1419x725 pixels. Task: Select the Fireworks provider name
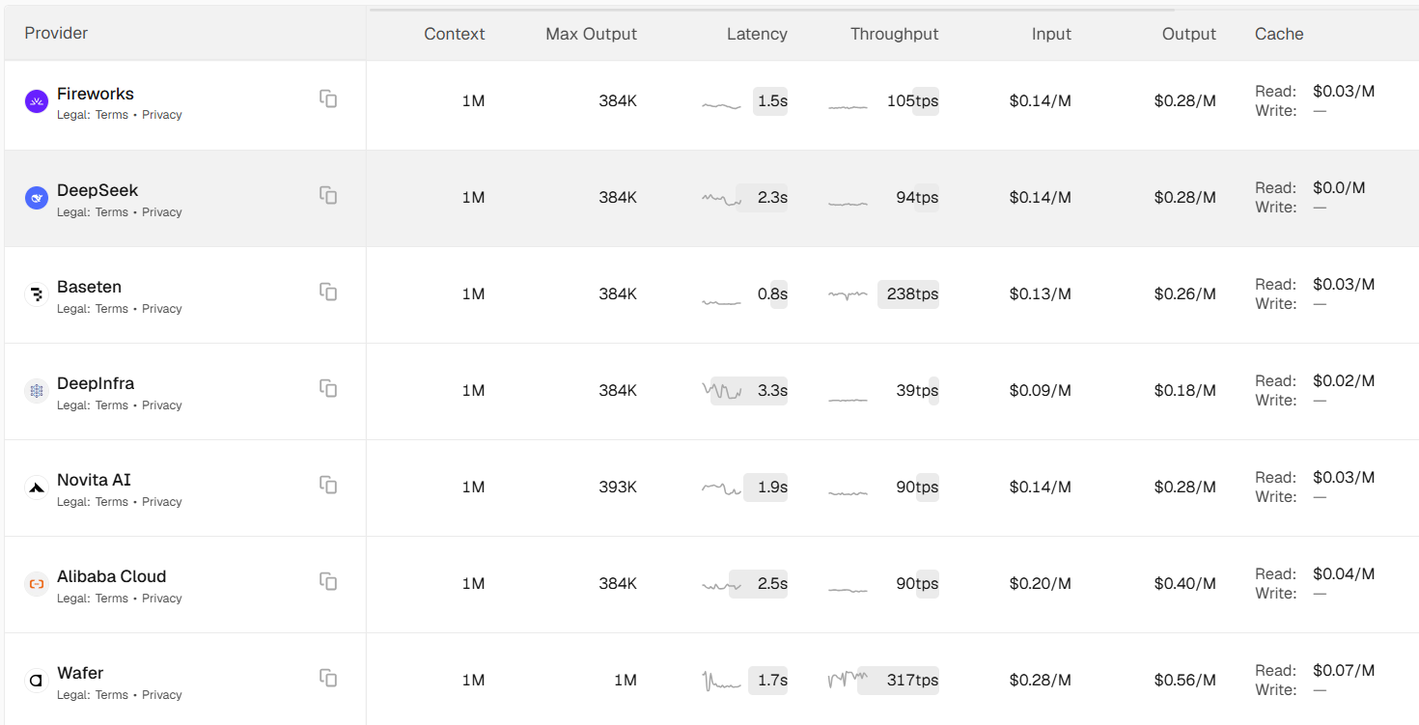[96, 94]
